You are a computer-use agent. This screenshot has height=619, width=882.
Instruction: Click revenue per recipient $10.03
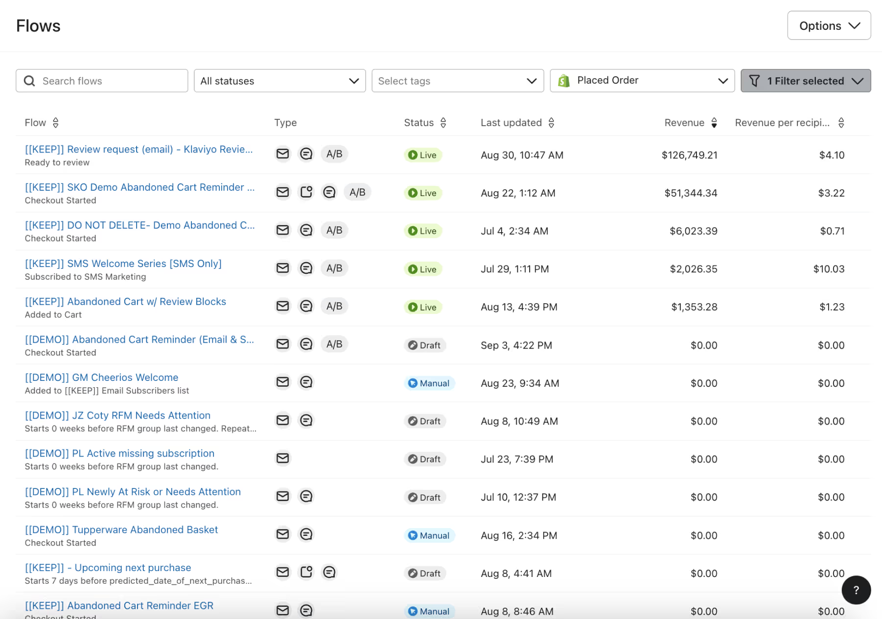(829, 269)
